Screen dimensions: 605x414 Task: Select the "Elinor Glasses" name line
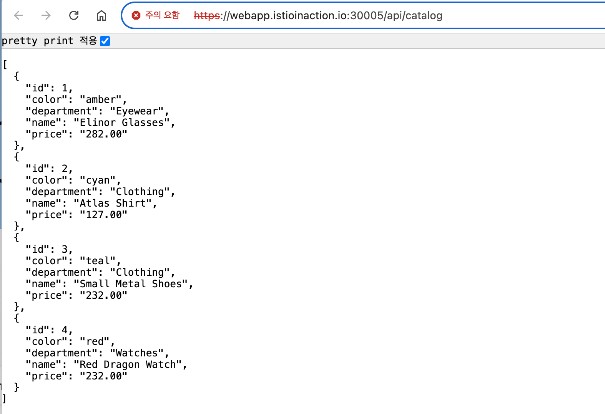click(100, 123)
